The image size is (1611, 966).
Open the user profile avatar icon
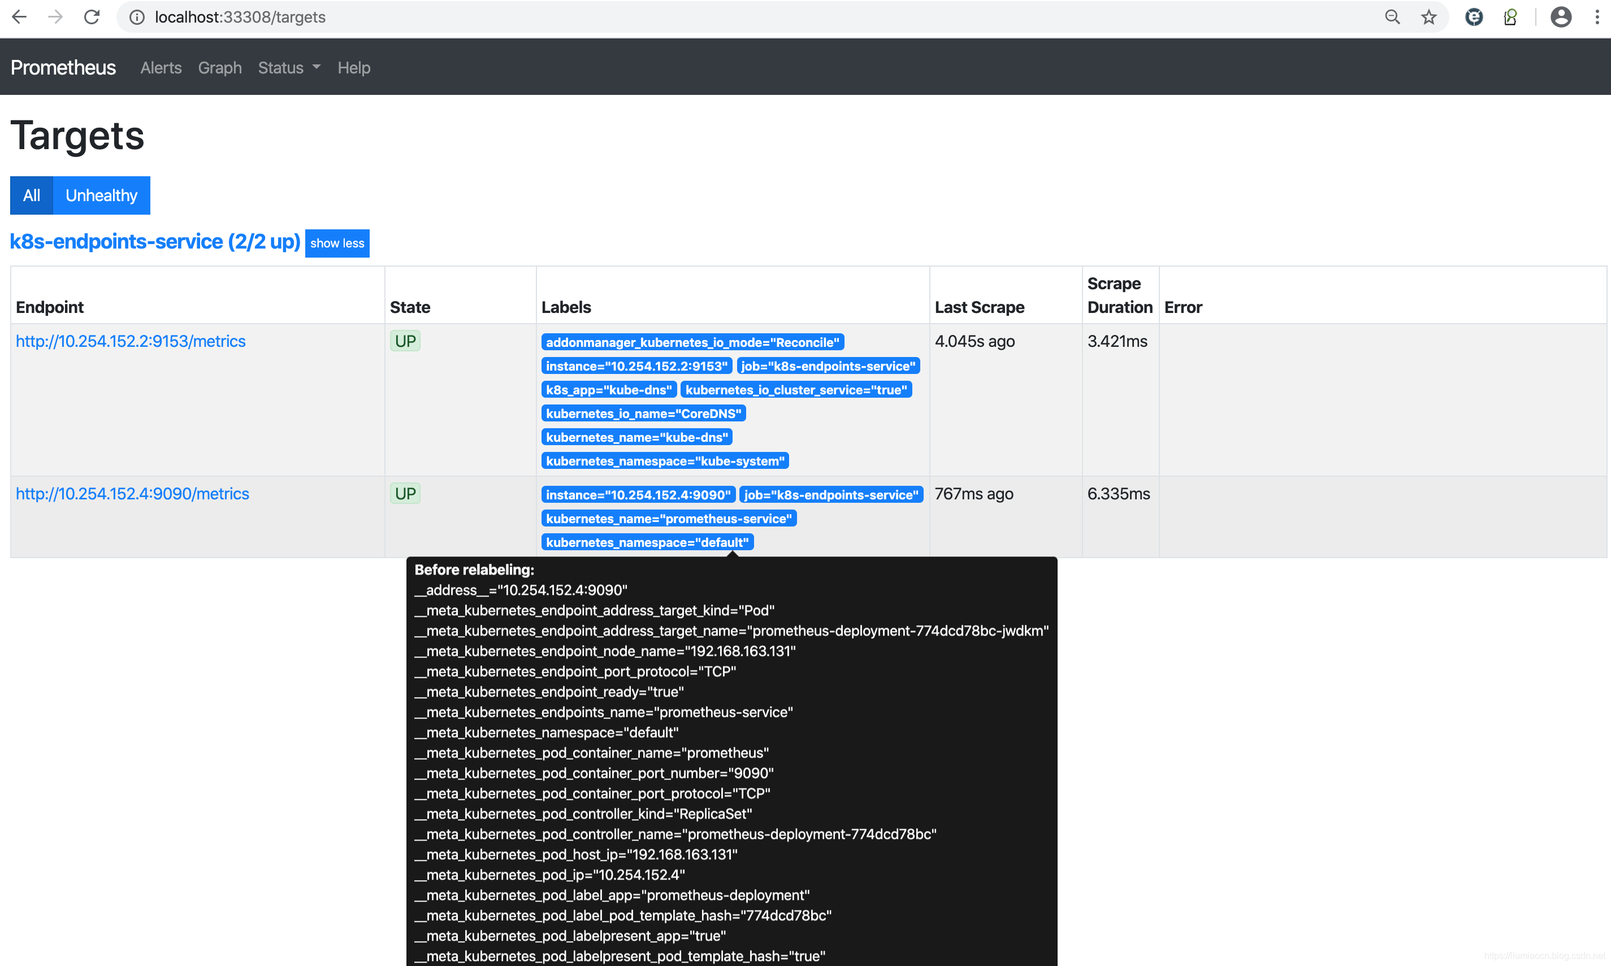[1561, 18]
